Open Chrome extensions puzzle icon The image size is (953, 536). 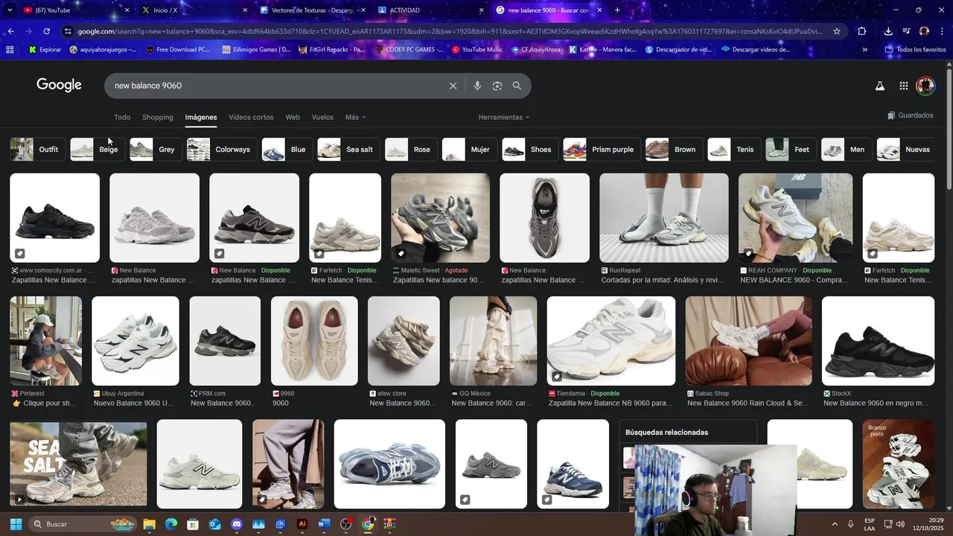pyautogui.click(x=862, y=31)
